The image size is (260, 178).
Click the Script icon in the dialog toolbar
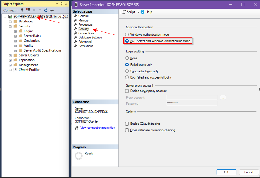[124, 12]
